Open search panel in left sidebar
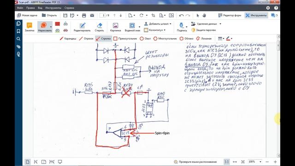The width and height of the screenshot is (295, 166). point(18,39)
